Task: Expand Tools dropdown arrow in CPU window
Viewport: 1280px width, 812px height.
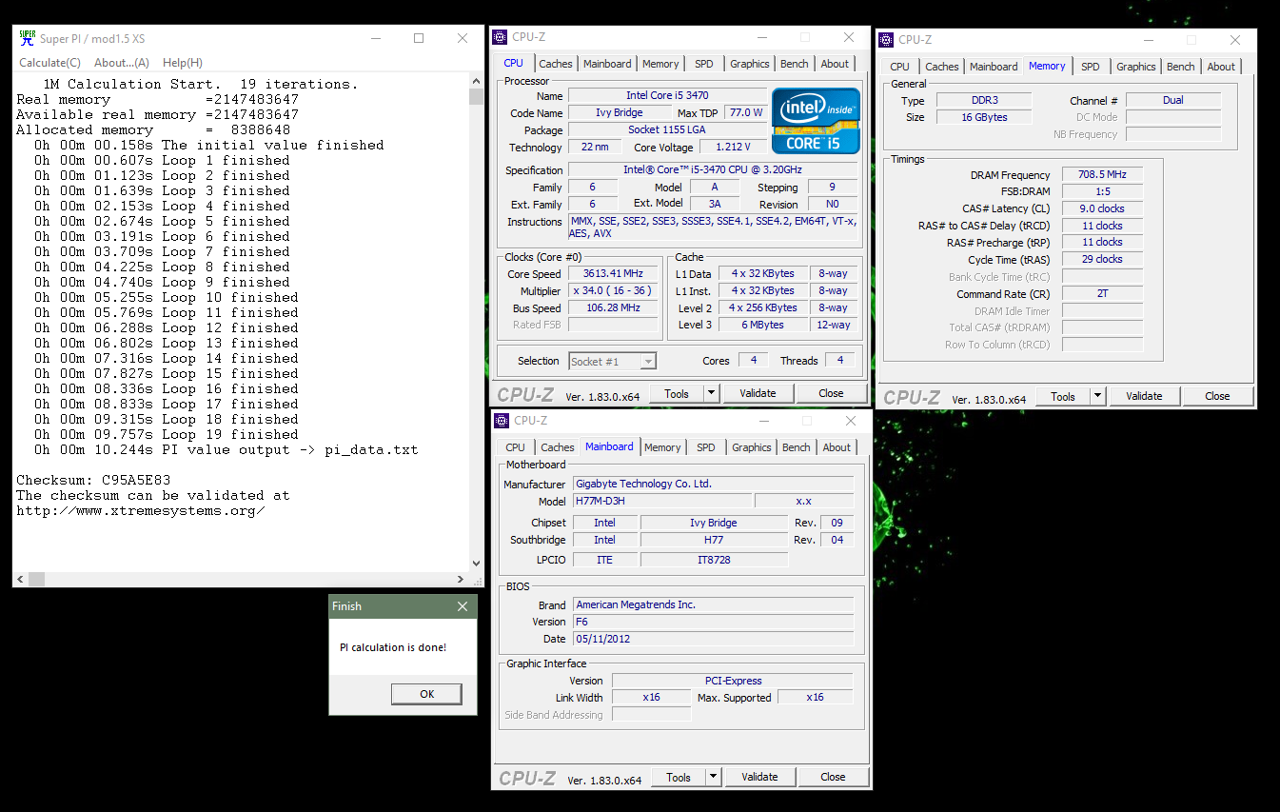Action: click(712, 393)
